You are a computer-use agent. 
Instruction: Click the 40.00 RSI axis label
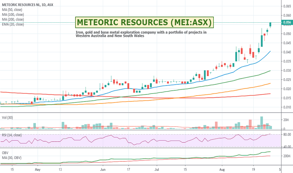coord(287,147)
